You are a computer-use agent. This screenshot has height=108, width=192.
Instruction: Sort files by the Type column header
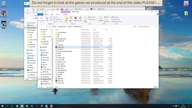tap(94, 30)
